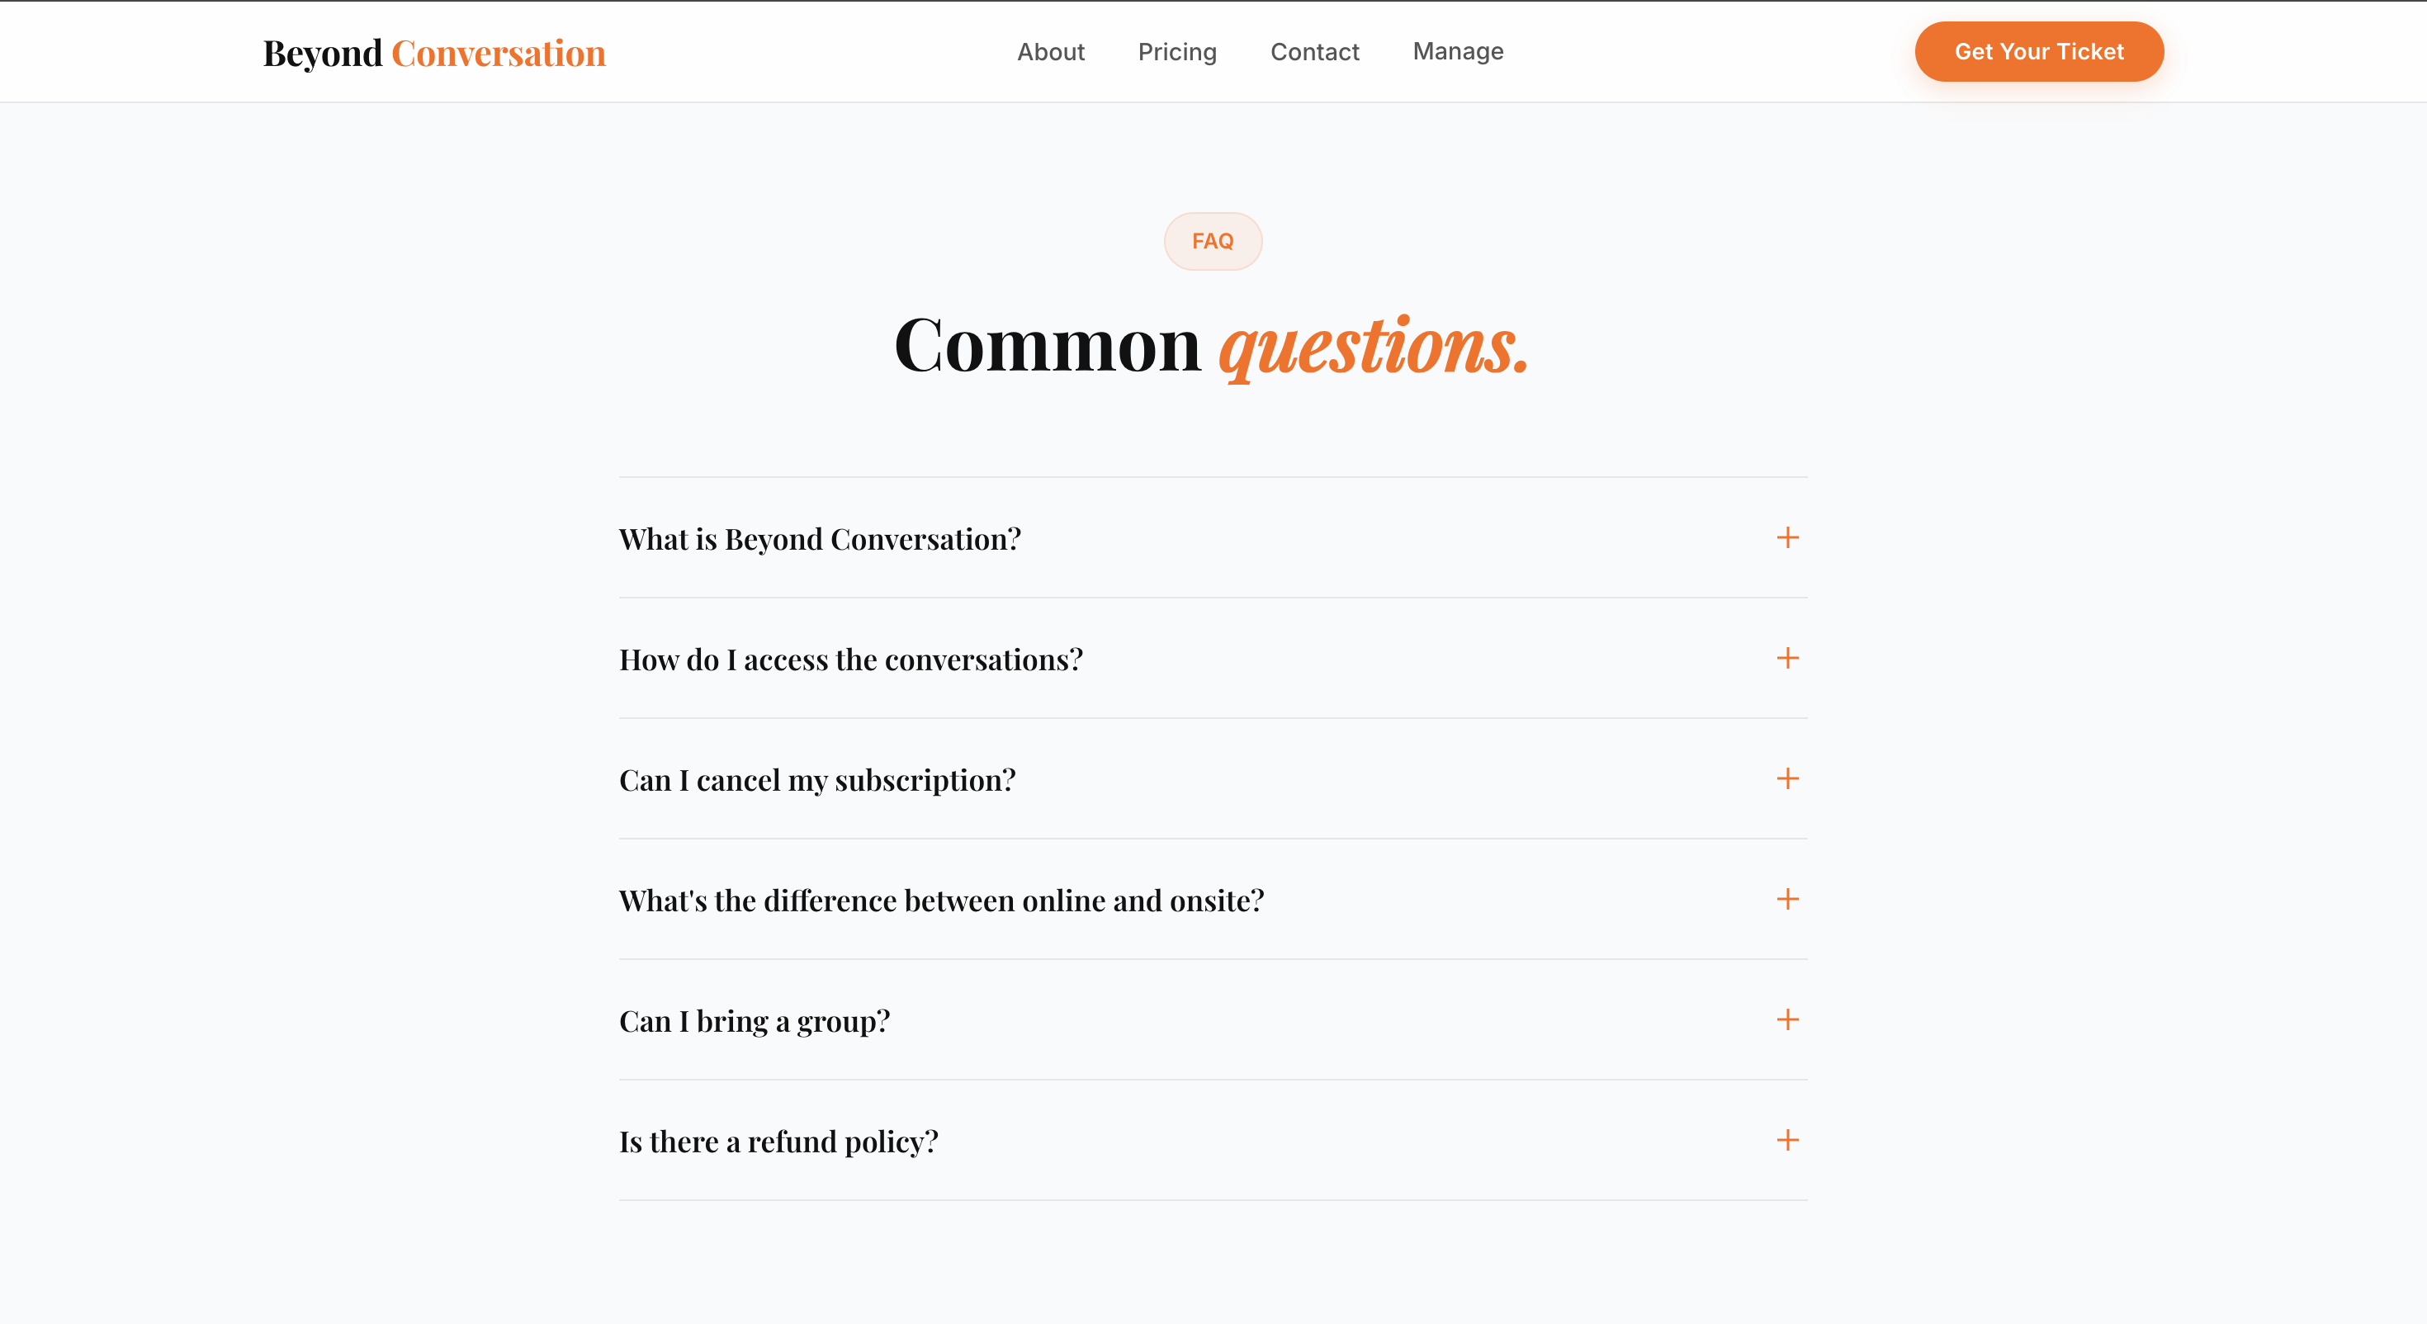
Task: Select the 'Can I cancel my subscription?' question
Action: (x=817, y=779)
